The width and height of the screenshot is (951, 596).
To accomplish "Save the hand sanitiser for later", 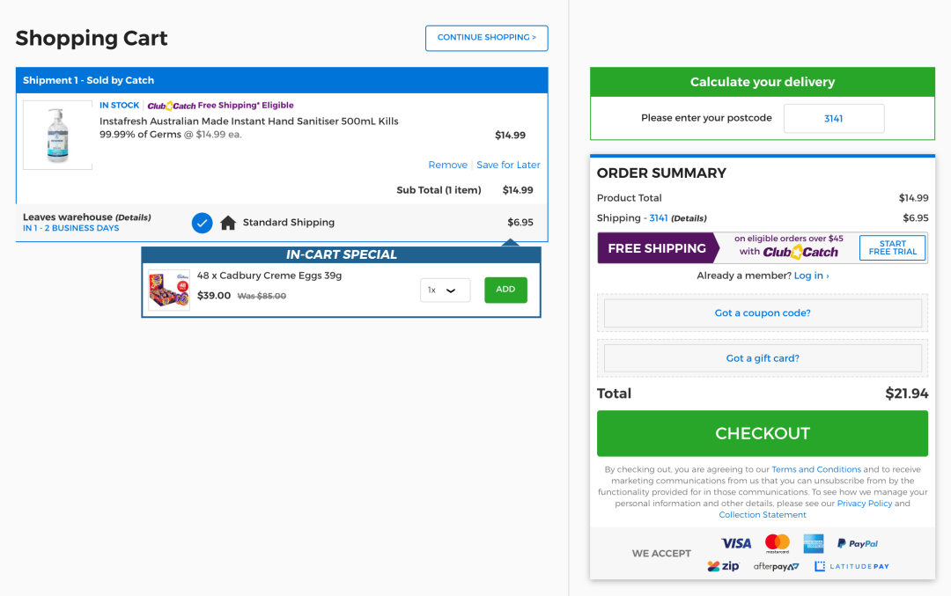I will (x=508, y=165).
